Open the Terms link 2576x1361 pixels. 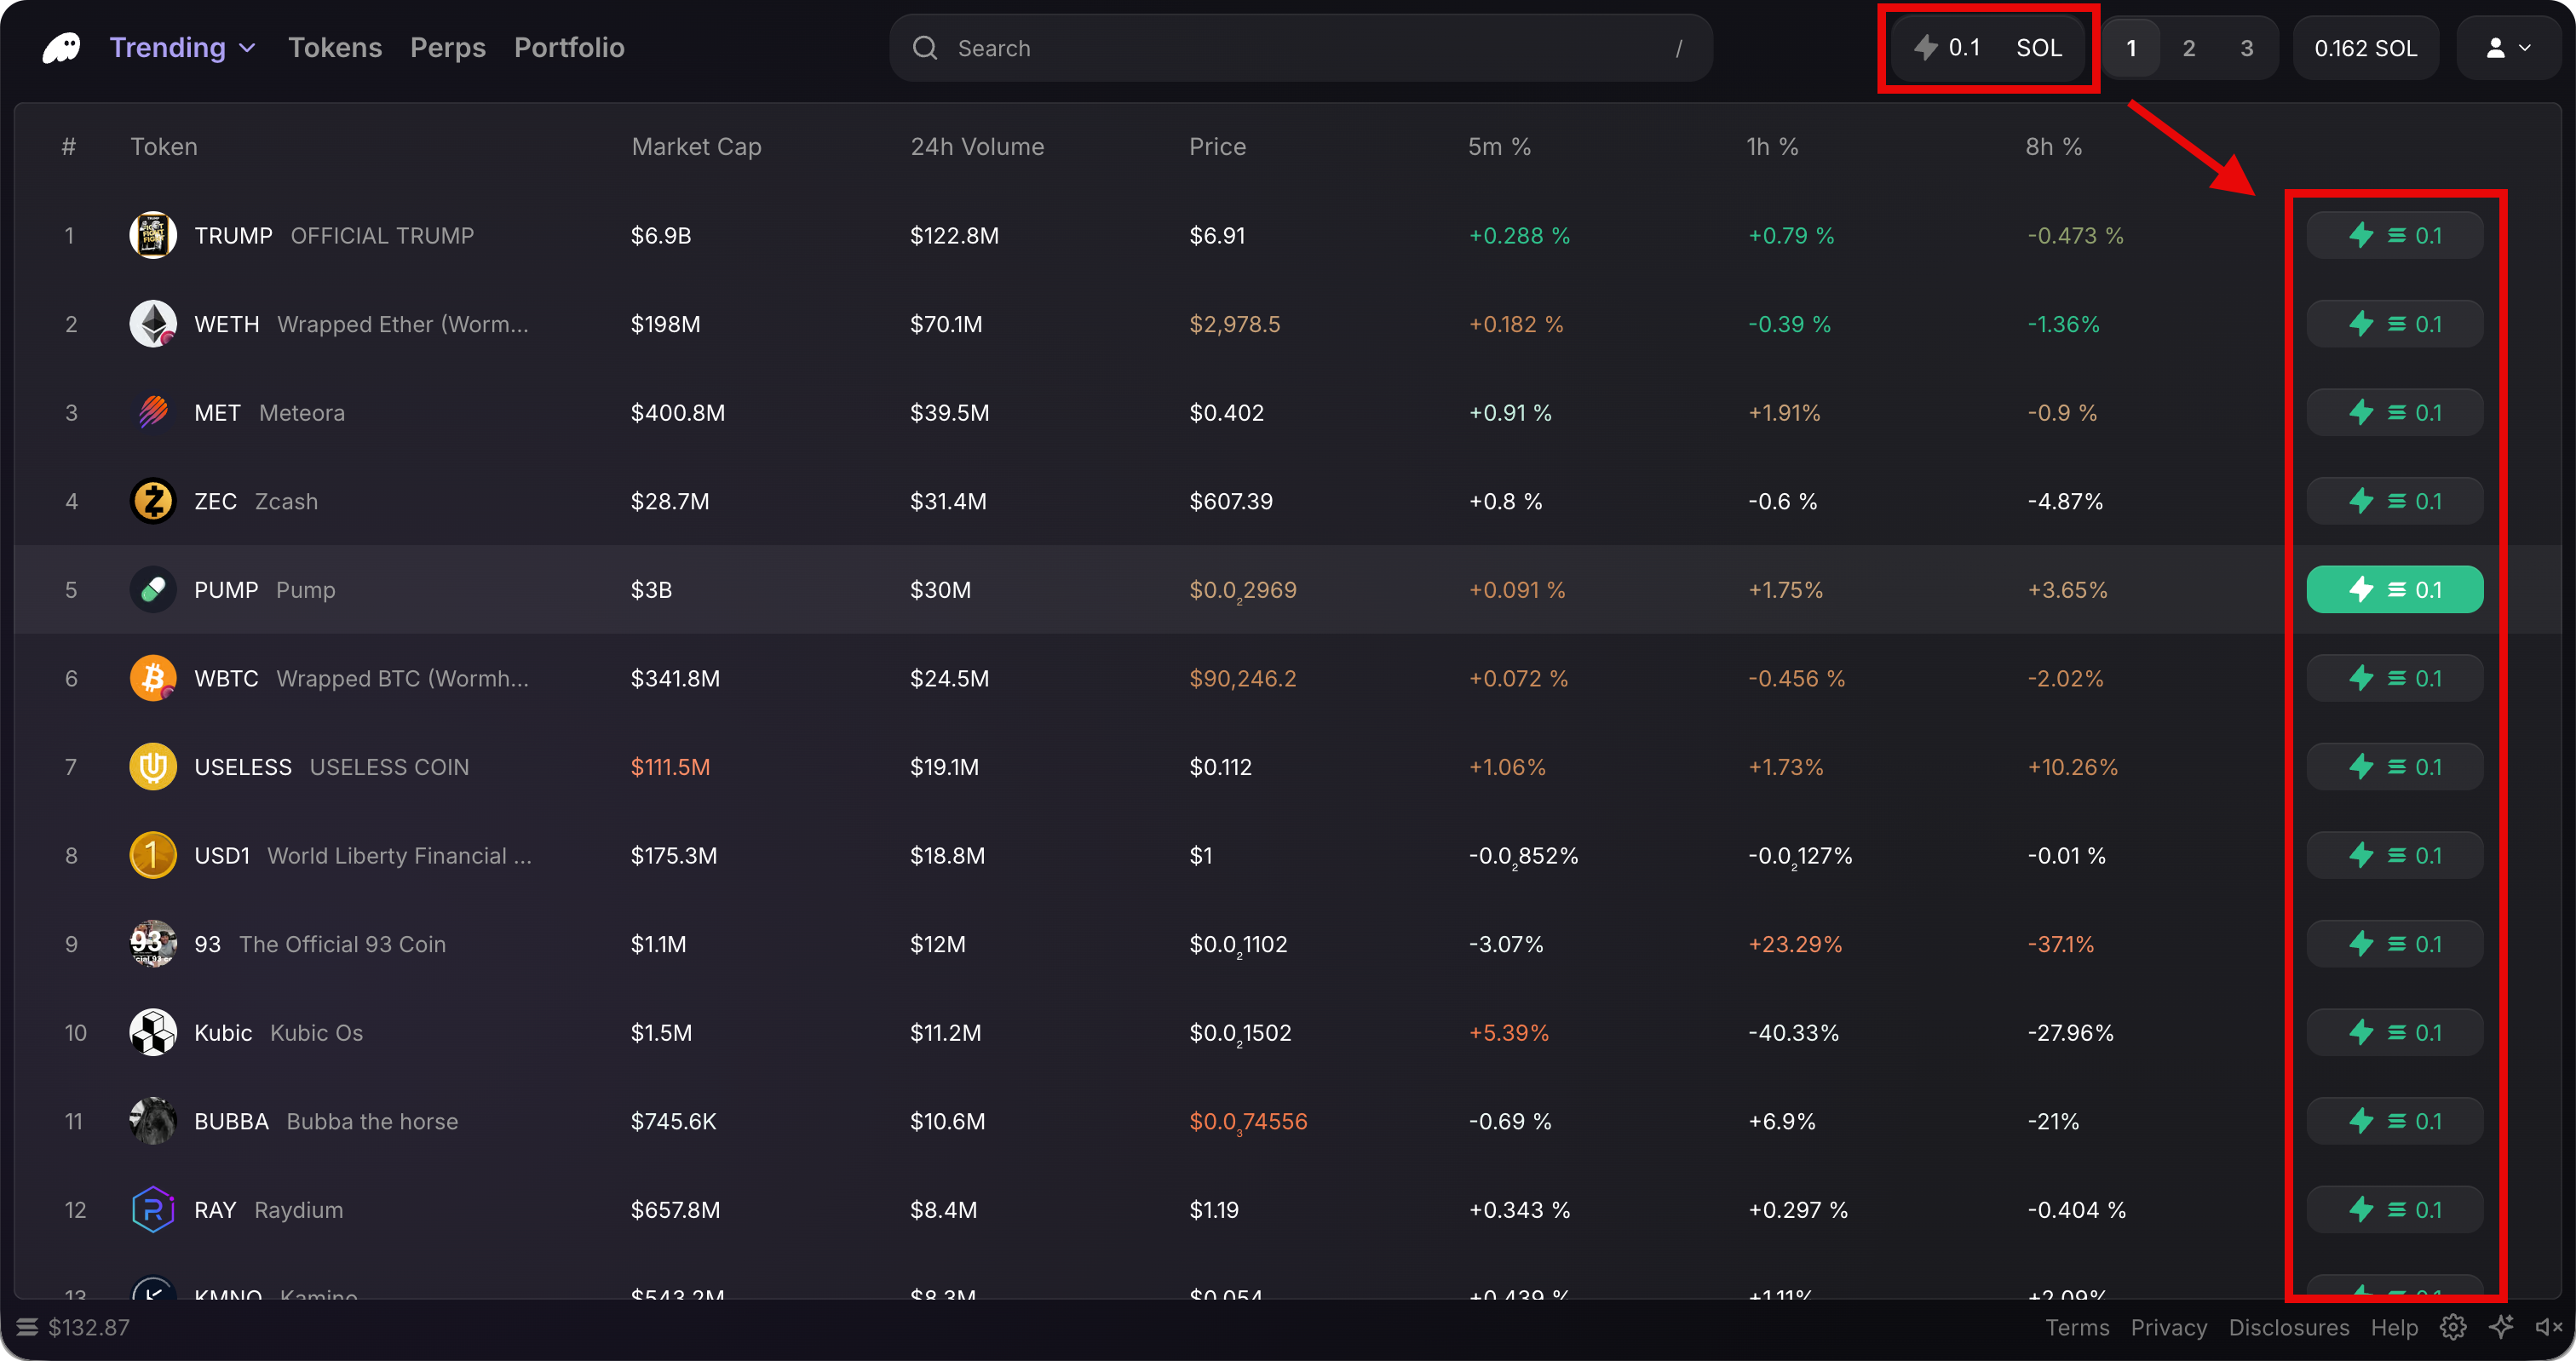[x=2077, y=1327]
